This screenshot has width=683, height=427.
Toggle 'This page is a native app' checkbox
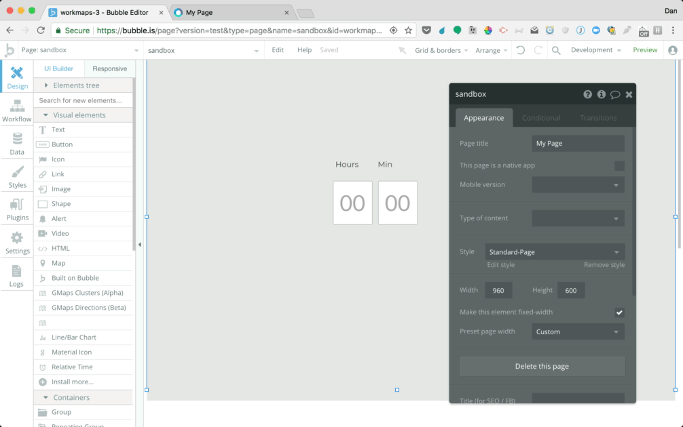coord(619,165)
